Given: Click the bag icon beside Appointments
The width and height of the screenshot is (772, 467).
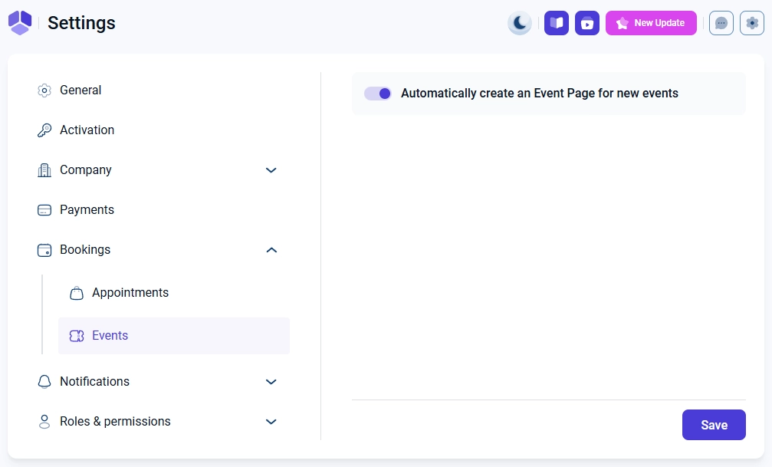Looking at the screenshot, I should [77, 293].
